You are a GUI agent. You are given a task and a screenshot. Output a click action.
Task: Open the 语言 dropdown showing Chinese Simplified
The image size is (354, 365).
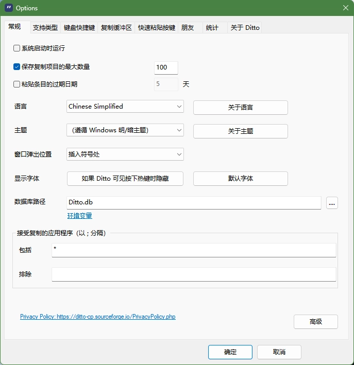125,107
